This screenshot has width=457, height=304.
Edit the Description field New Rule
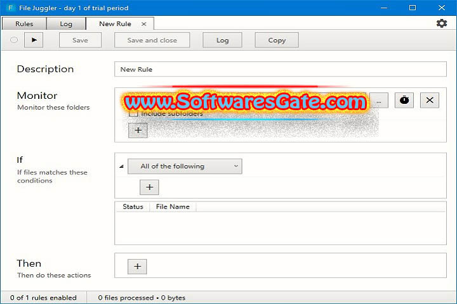point(281,69)
